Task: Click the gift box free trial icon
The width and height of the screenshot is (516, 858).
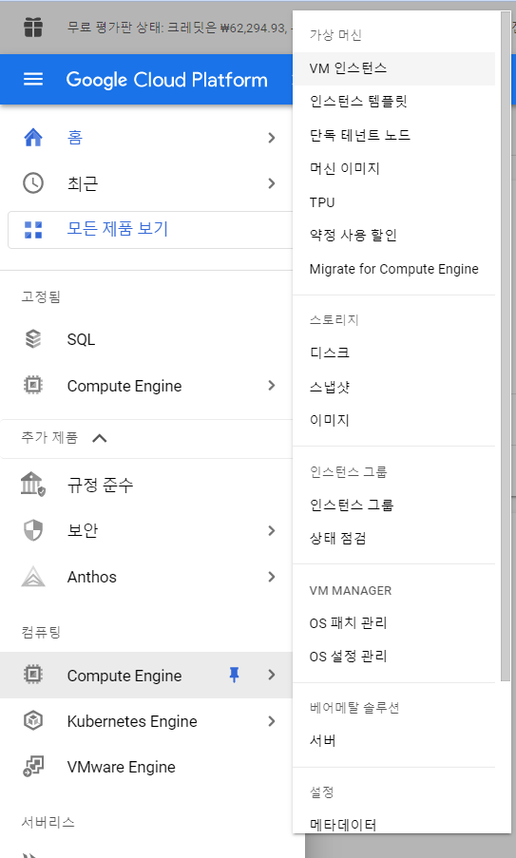Action: click(33, 27)
